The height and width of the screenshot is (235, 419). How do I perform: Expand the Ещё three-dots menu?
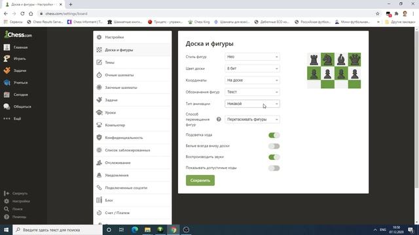point(12,119)
